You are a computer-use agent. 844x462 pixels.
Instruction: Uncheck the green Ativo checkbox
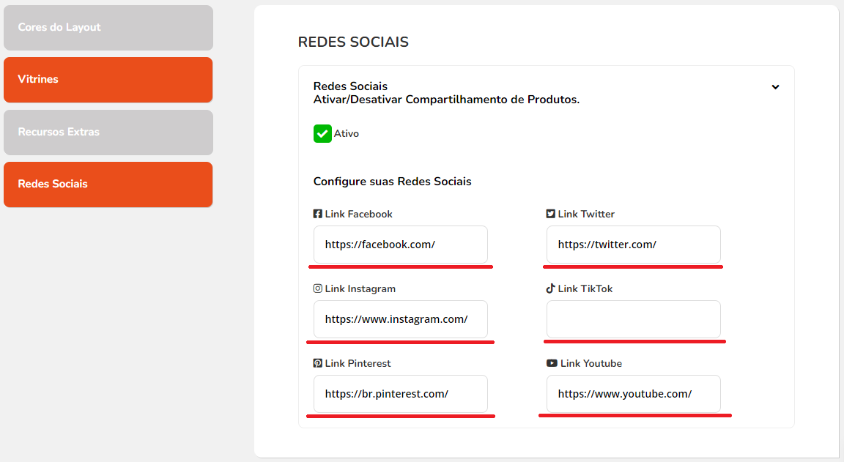point(322,134)
